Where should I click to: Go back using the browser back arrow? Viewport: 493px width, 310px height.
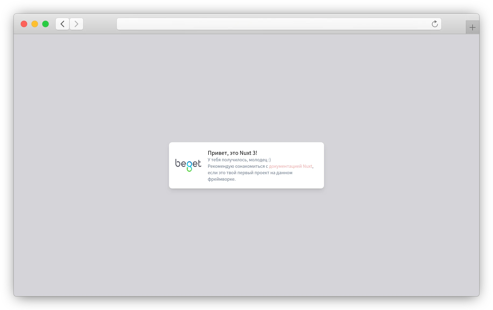(62, 24)
